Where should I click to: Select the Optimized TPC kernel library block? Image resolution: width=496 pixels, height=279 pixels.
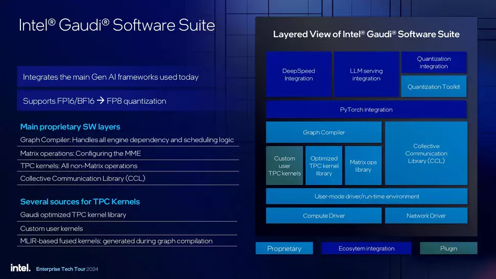[324, 166]
